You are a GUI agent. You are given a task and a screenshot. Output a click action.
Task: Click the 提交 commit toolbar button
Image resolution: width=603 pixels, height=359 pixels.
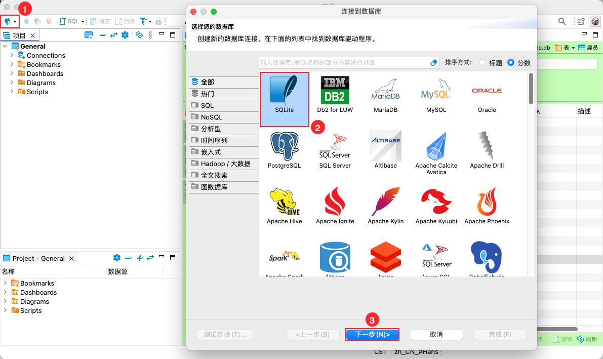click(x=100, y=22)
